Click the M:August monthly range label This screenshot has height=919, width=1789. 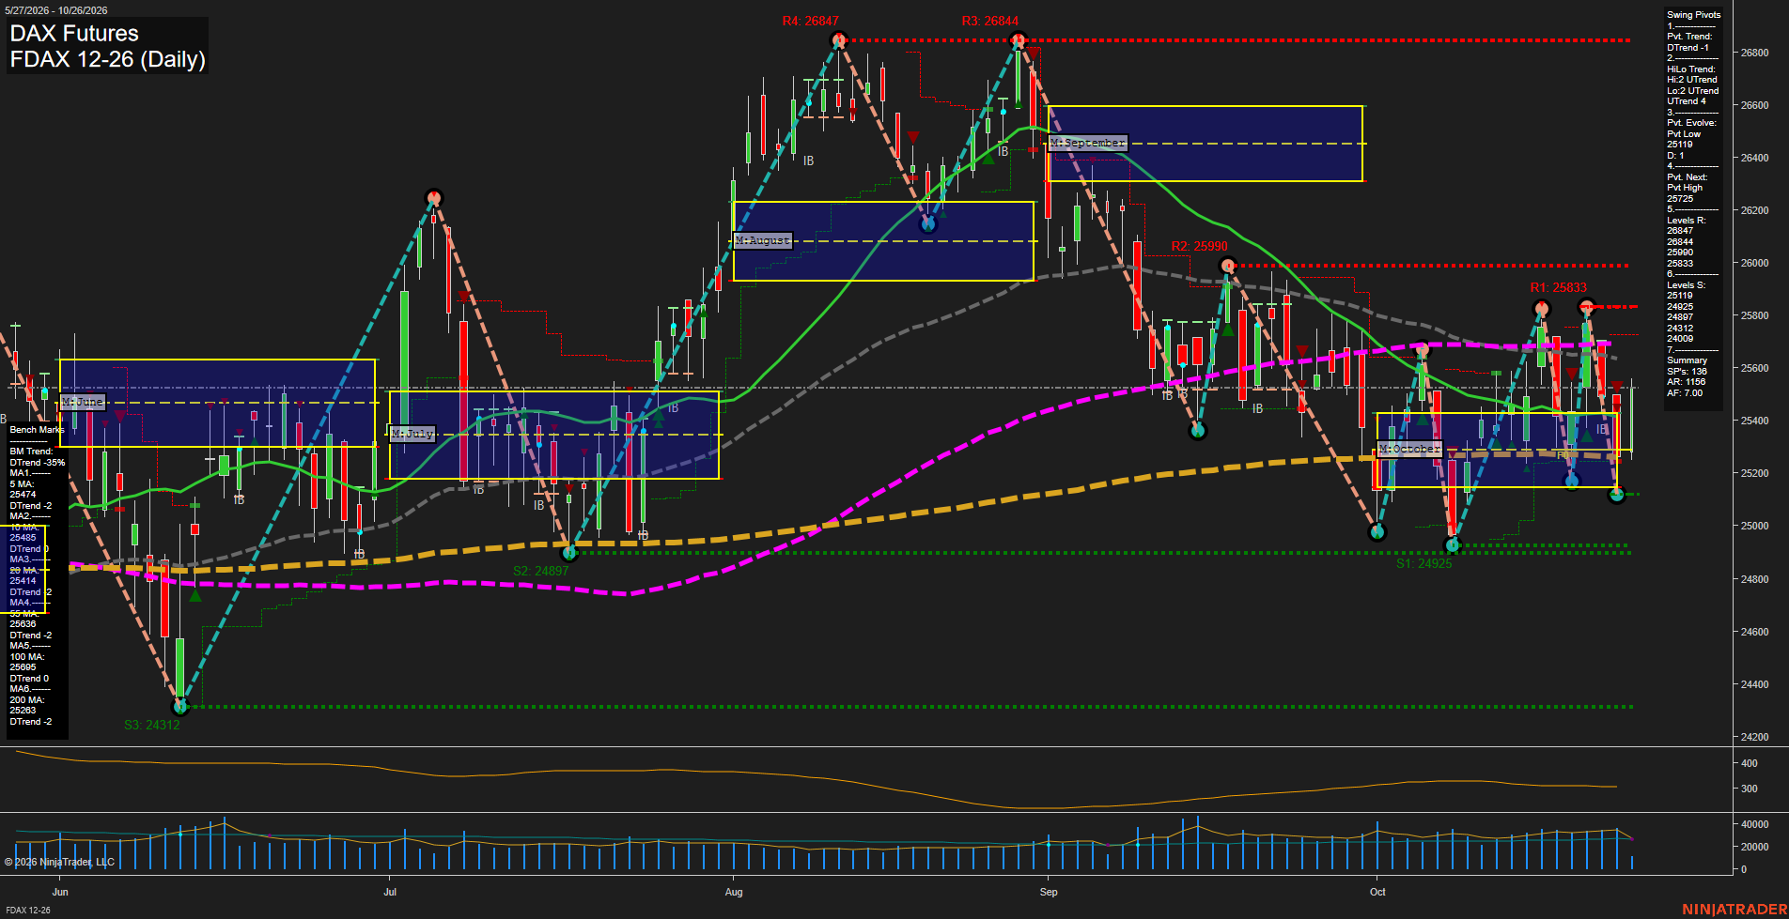tap(763, 240)
